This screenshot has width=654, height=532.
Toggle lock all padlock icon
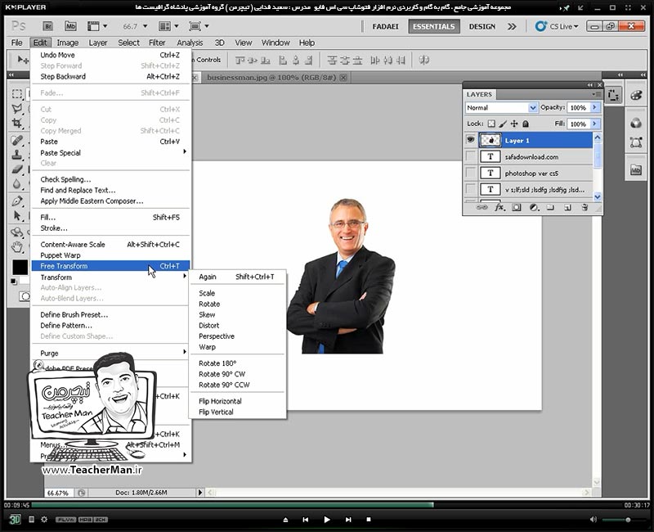(526, 124)
